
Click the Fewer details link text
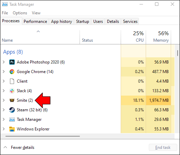[x=23, y=147]
